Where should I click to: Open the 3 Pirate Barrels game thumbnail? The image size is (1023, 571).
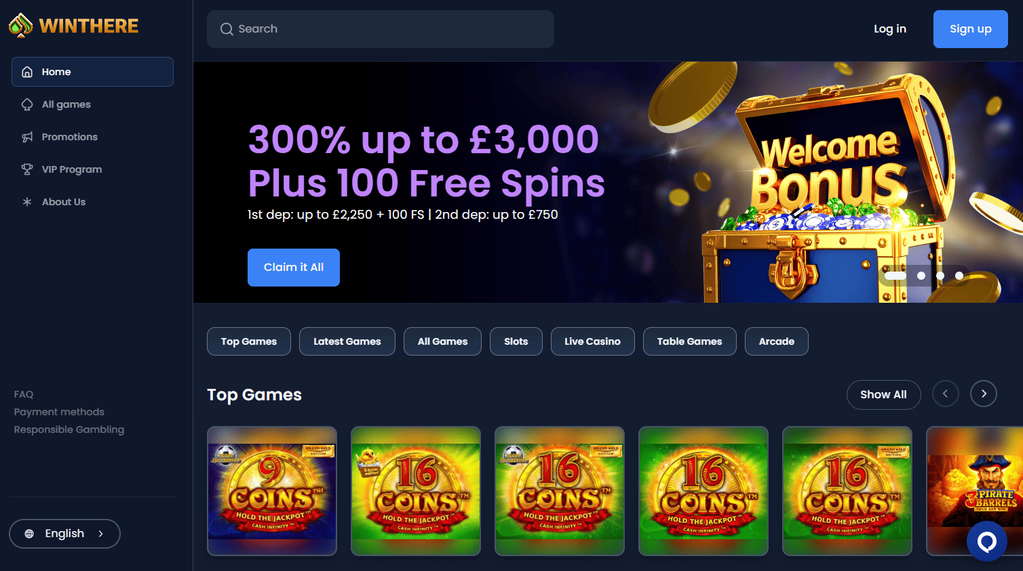pos(975,491)
